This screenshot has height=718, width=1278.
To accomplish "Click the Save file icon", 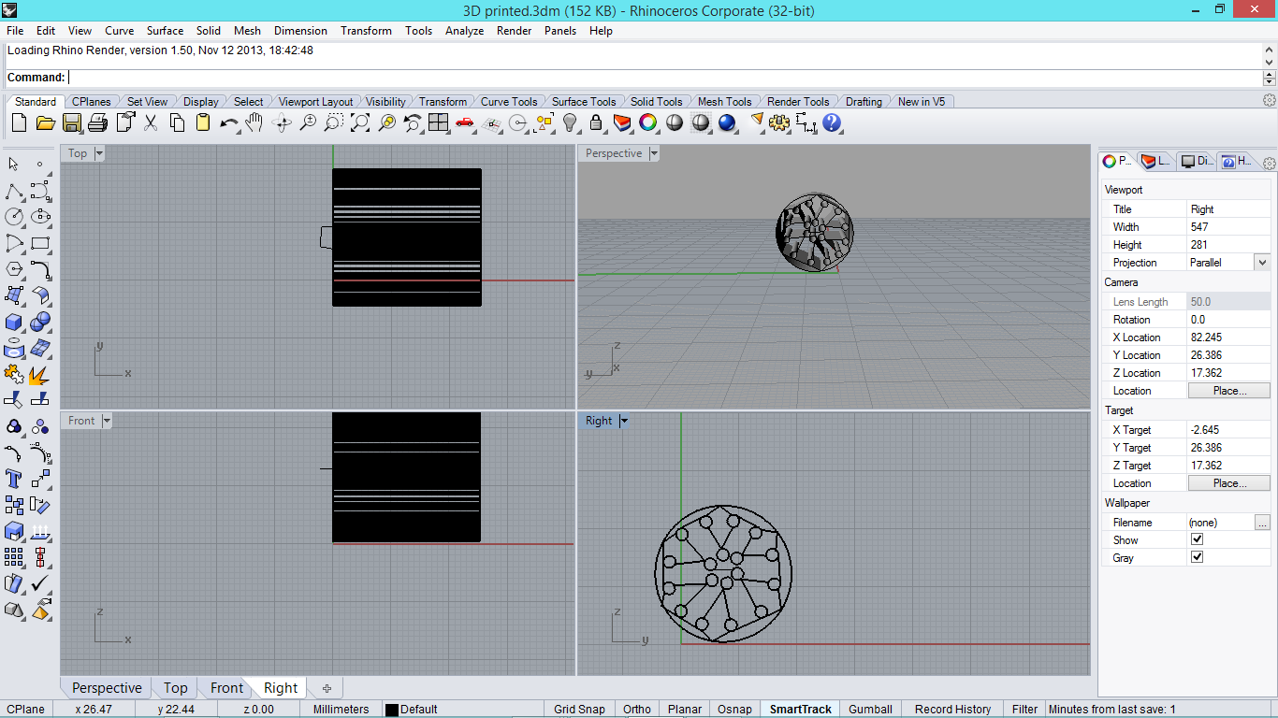I will pyautogui.click(x=72, y=122).
